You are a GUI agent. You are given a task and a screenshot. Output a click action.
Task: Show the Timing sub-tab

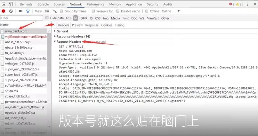click(120, 25)
